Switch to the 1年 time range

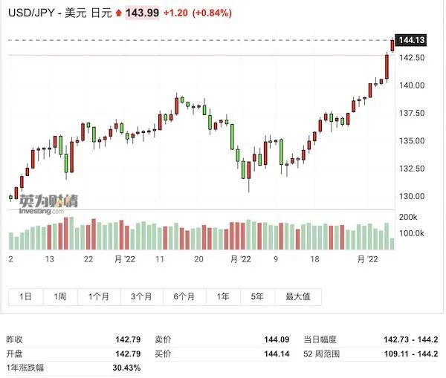point(222,296)
